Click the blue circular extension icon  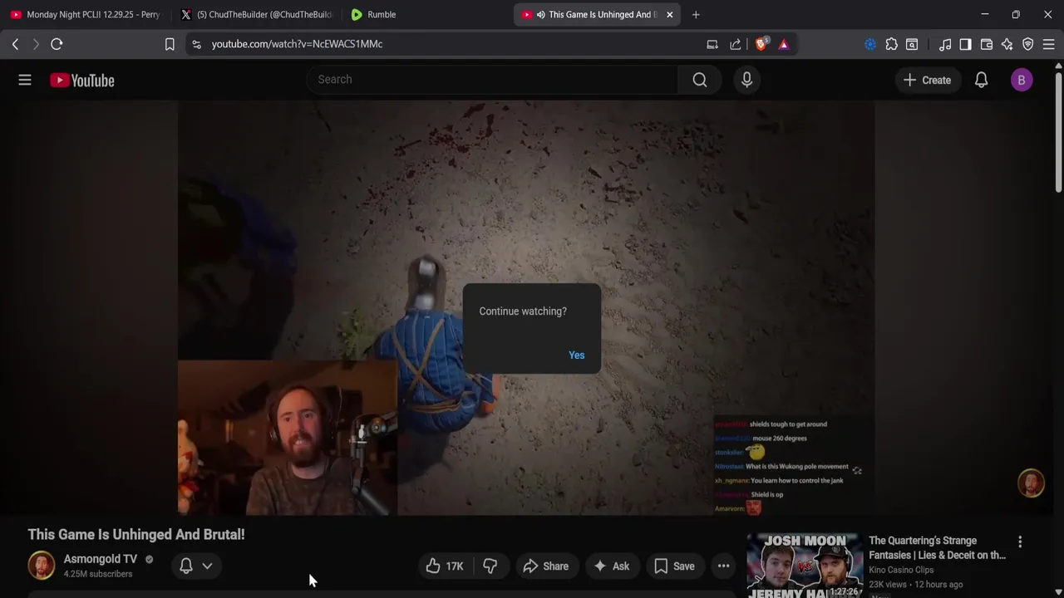(x=870, y=44)
